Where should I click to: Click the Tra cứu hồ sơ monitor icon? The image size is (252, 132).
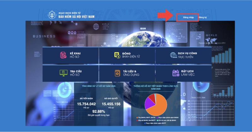click(63, 73)
